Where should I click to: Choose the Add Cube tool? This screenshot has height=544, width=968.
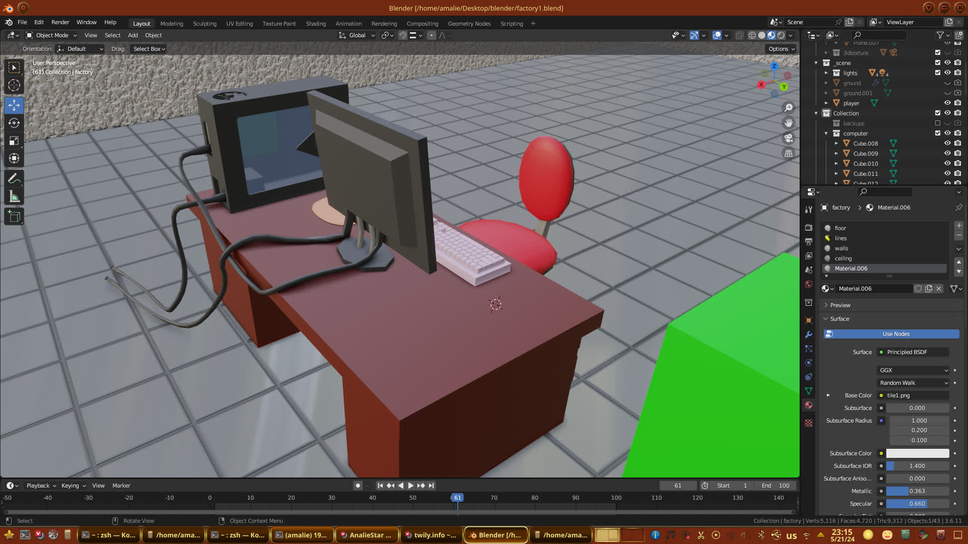point(14,217)
